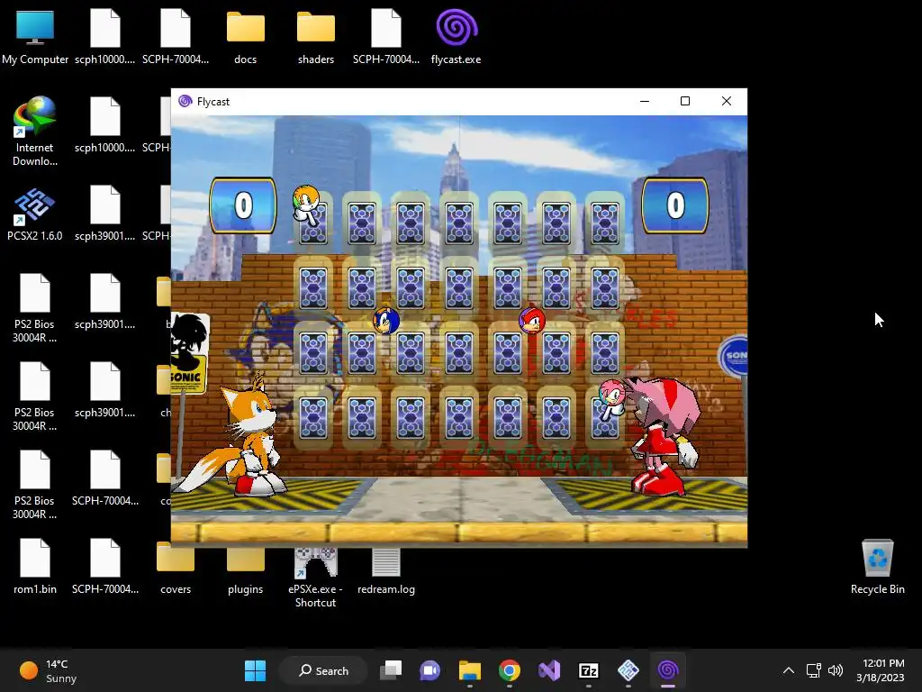Click the Sonic head cursor icon
922x692 pixels.
(386, 321)
